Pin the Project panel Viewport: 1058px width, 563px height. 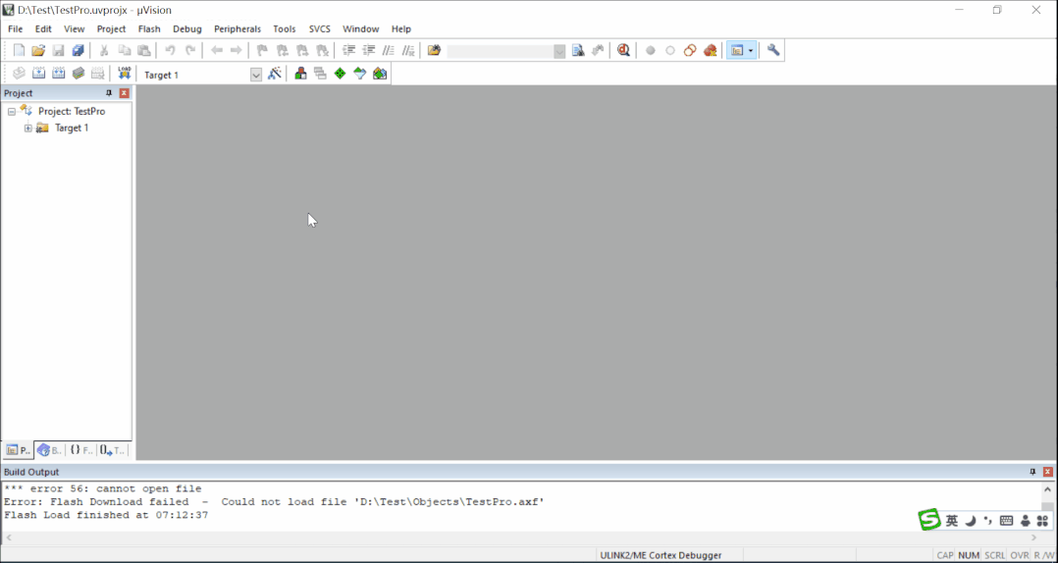pos(109,93)
